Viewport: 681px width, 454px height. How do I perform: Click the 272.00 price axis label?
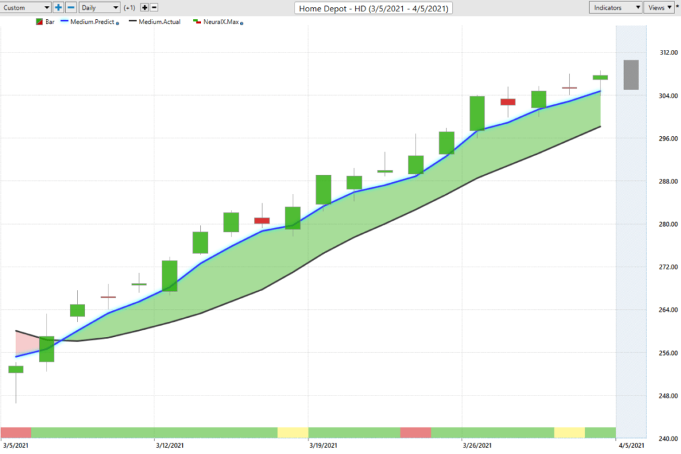pyautogui.click(x=668, y=267)
